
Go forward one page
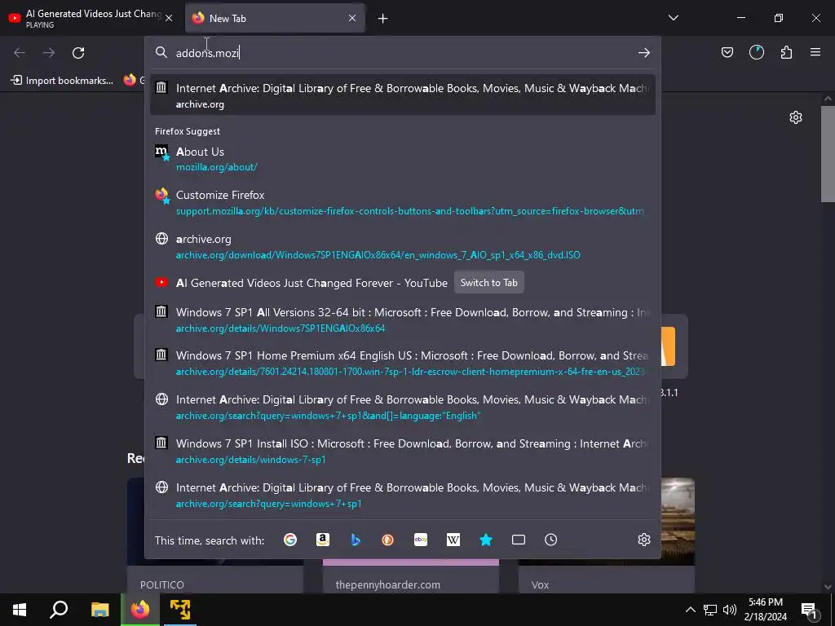coord(49,53)
